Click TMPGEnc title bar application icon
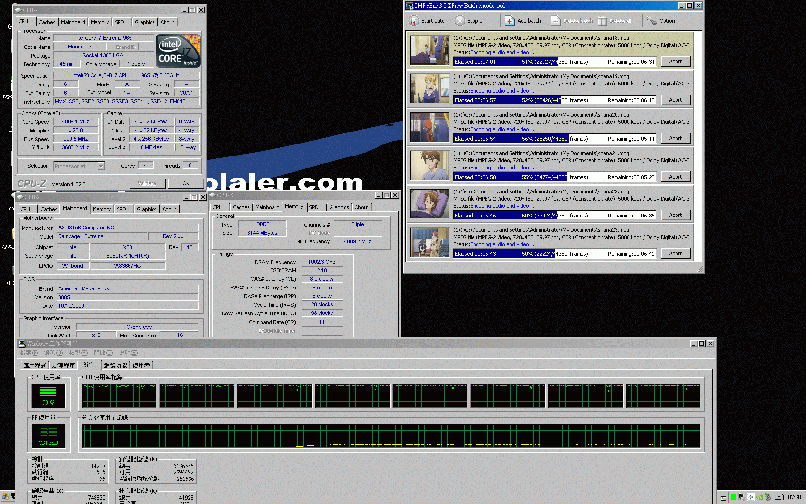This screenshot has width=806, height=504. [x=410, y=6]
